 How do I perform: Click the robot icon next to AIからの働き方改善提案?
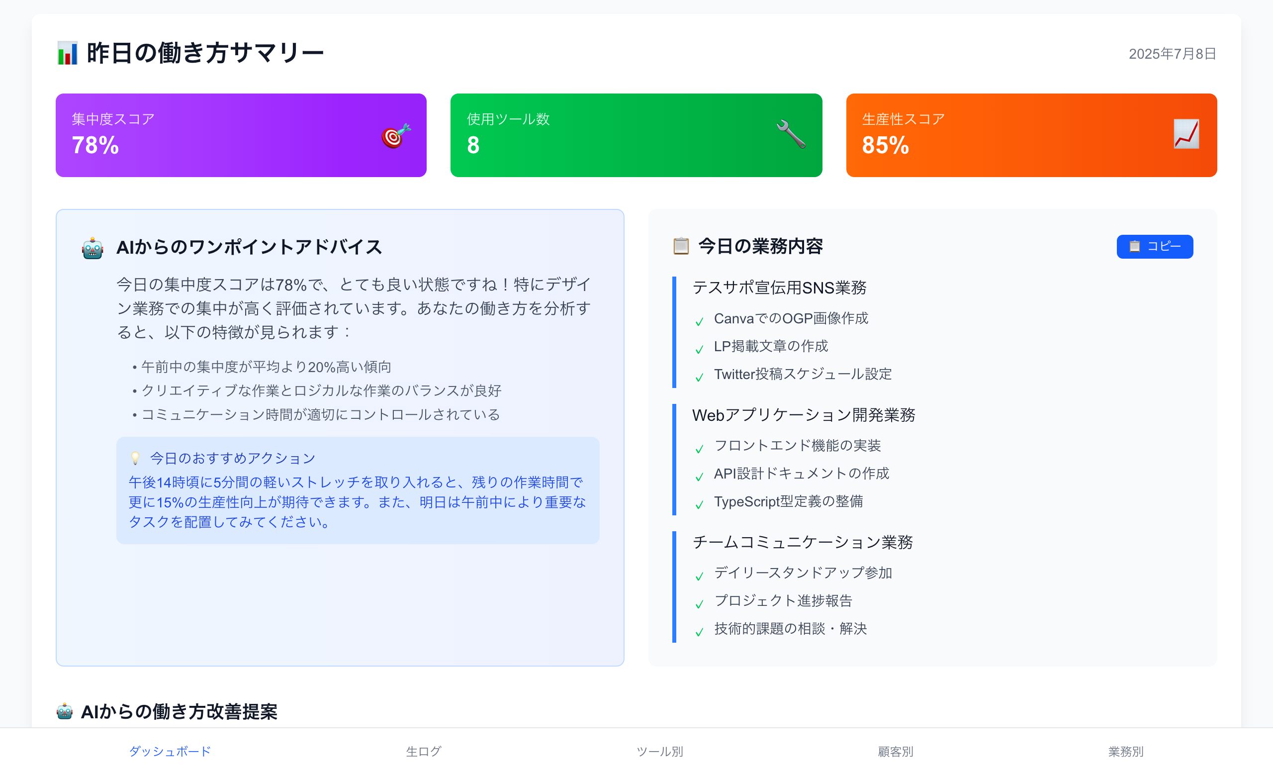(x=65, y=712)
